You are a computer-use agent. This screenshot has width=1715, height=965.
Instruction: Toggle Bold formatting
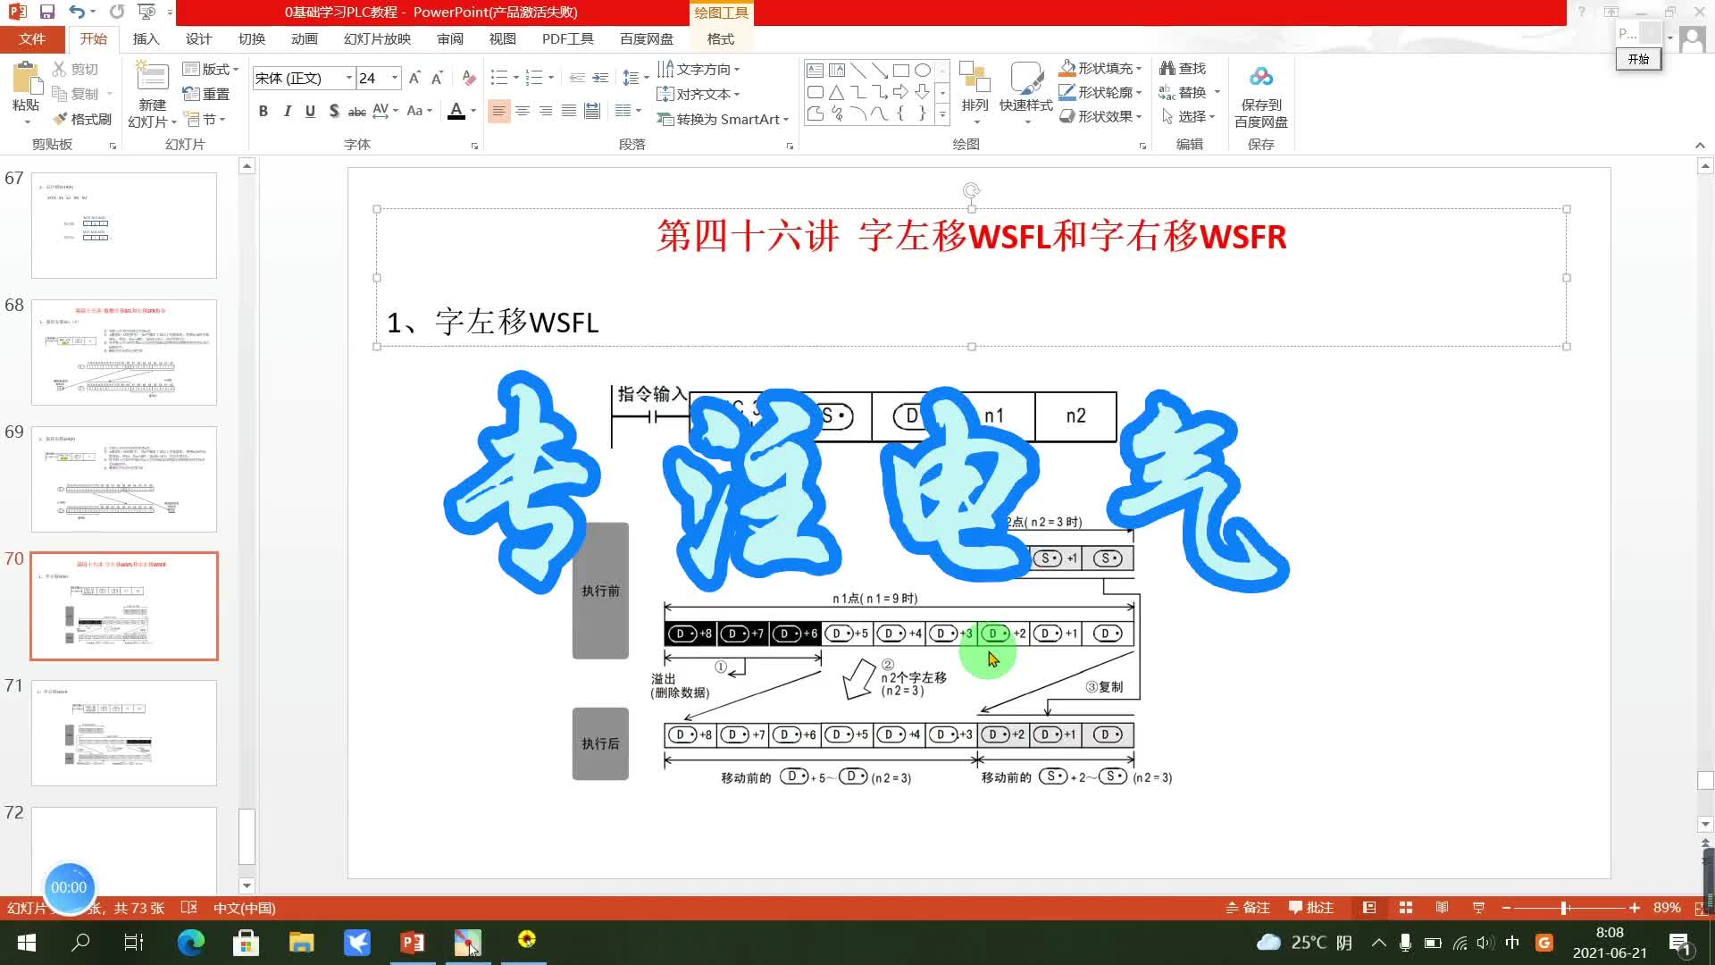(x=263, y=111)
